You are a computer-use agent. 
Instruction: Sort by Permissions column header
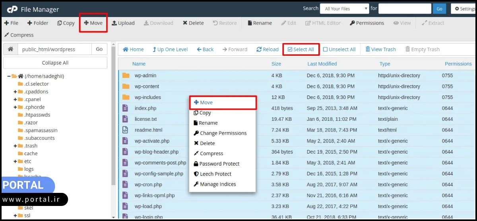point(458,64)
